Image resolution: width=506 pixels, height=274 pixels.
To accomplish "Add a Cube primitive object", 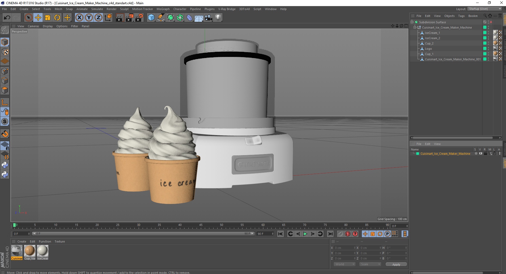I will click(x=151, y=18).
